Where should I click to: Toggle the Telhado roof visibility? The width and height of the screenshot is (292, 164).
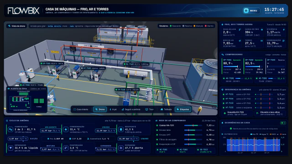coord(166,109)
